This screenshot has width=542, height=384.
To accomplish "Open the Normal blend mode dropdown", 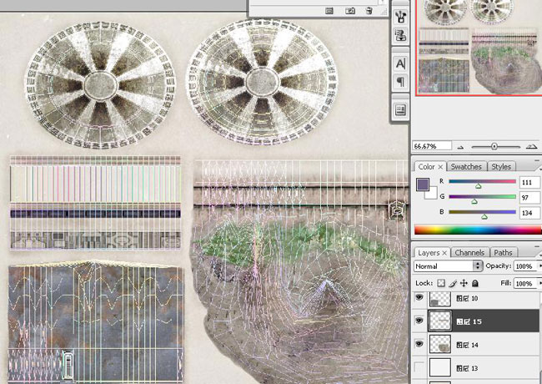I will [448, 266].
